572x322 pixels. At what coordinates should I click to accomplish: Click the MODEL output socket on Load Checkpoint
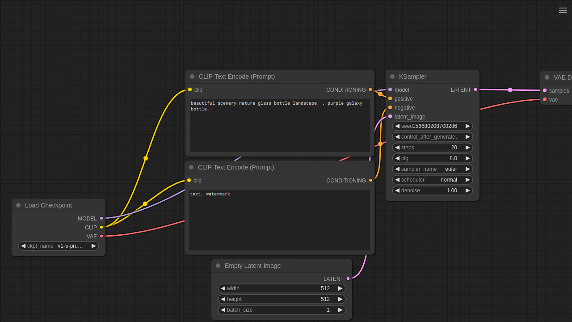(x=101, y=218)
